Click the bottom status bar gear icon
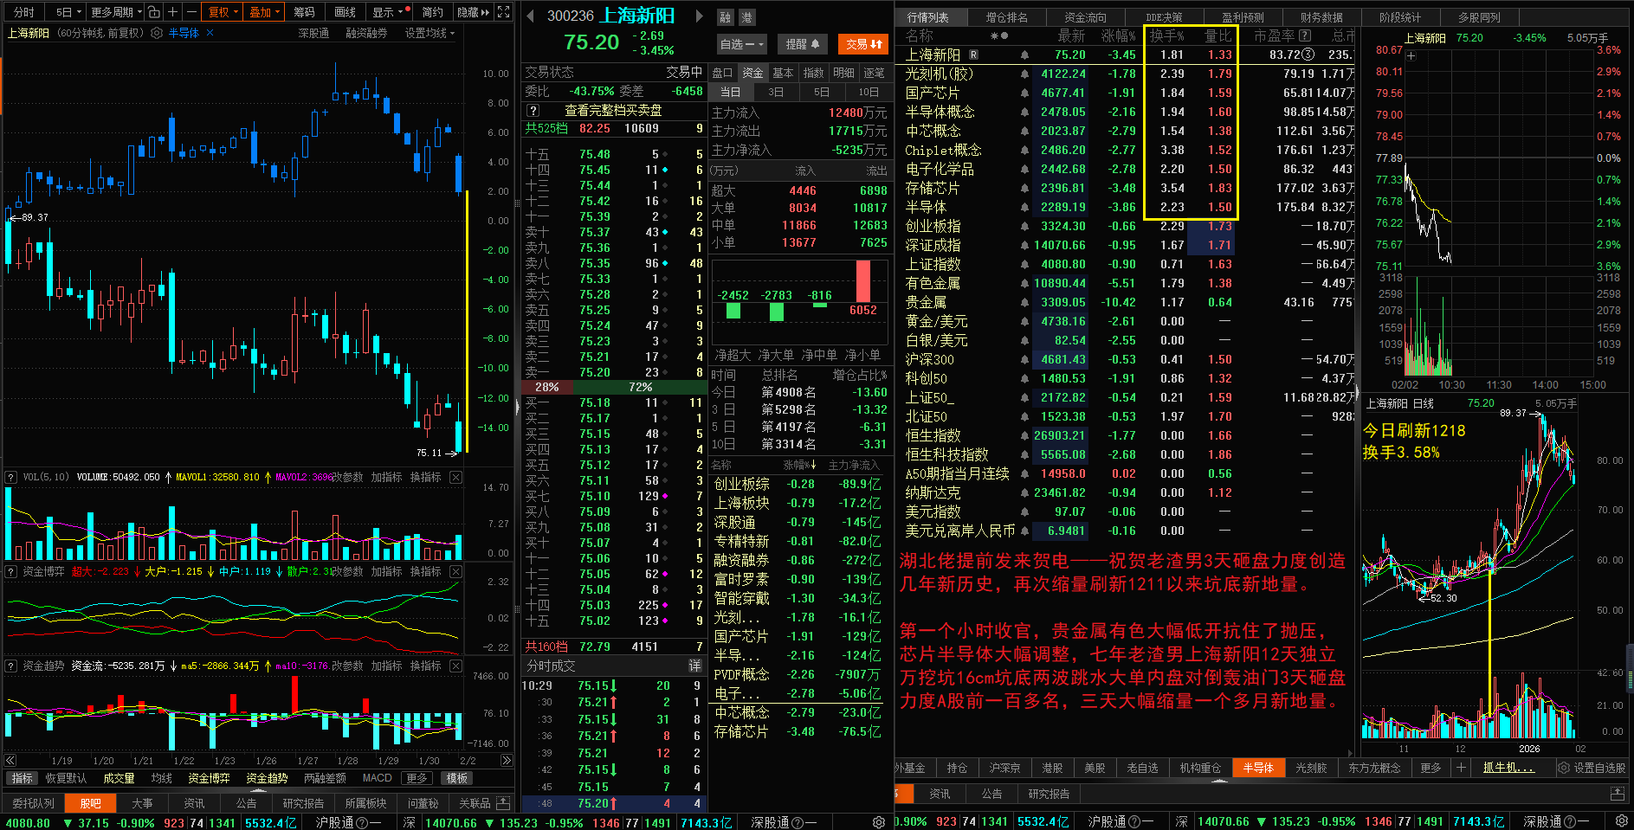 point(1622,821)
